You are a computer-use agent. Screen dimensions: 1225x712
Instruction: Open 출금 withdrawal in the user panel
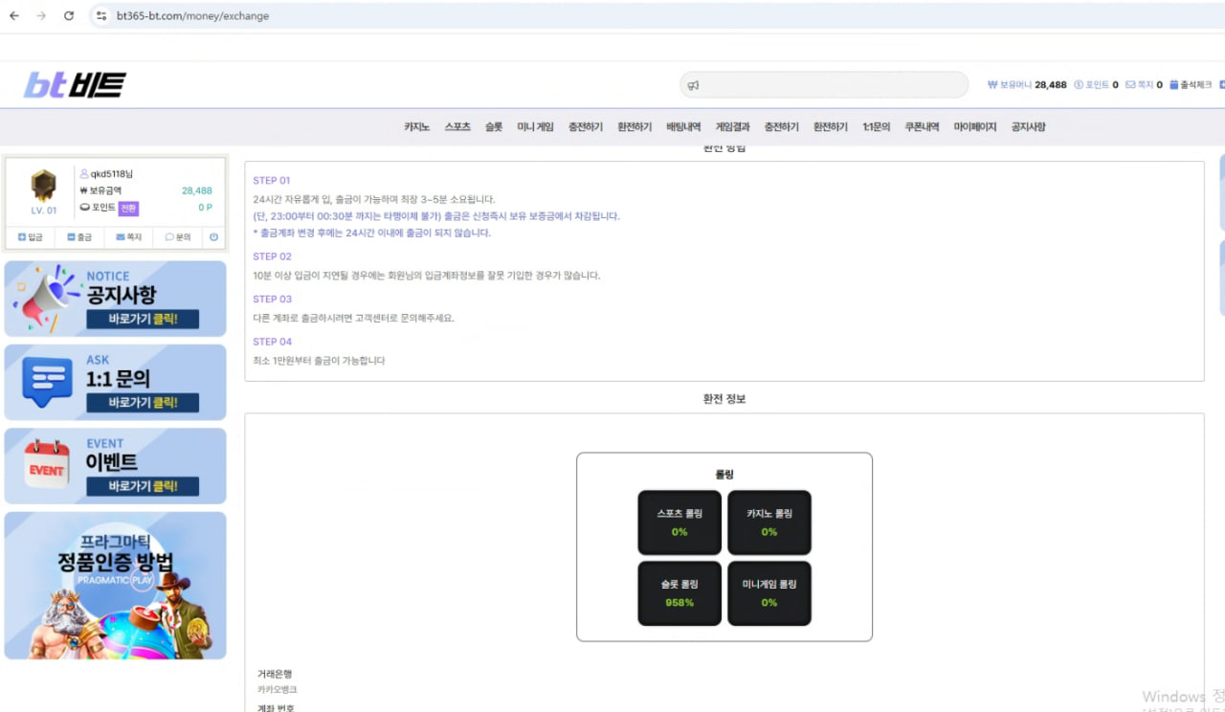(79, 236)
